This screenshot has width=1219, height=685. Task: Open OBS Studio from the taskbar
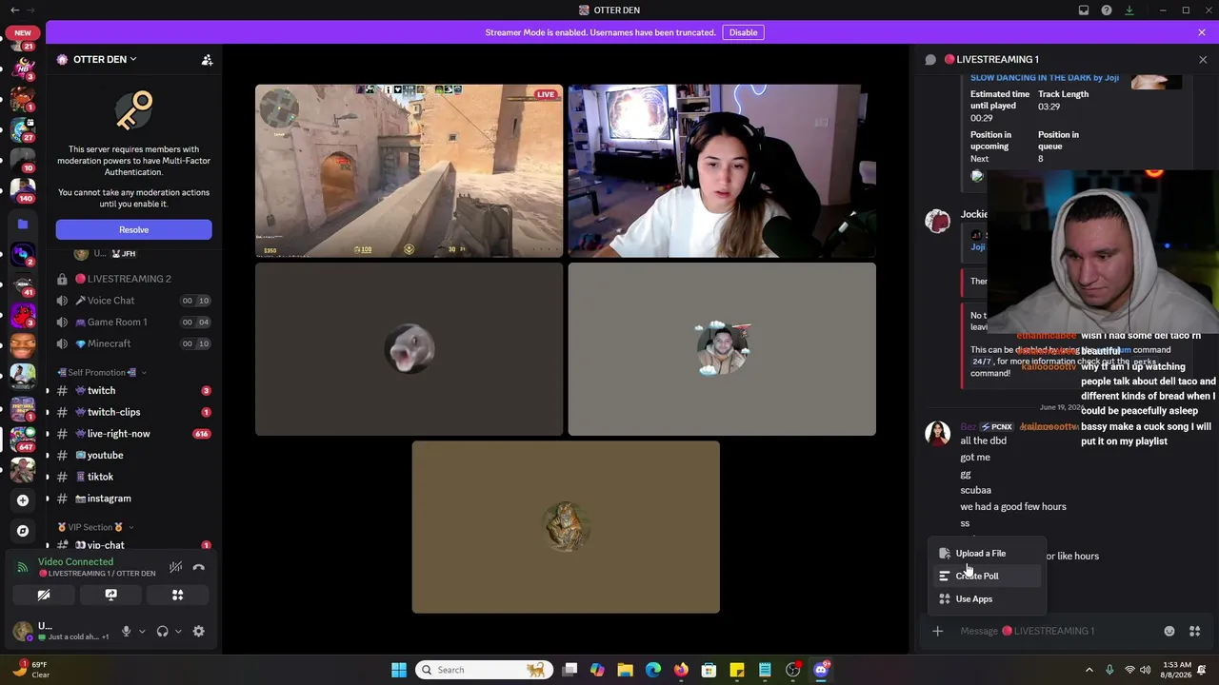[x=792, y=670]
